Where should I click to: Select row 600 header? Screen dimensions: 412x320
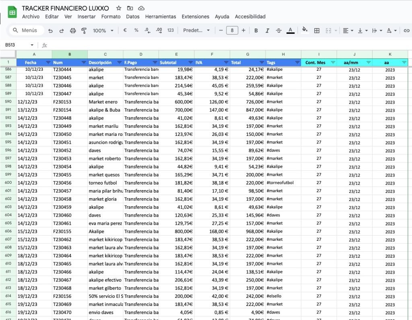8,183
